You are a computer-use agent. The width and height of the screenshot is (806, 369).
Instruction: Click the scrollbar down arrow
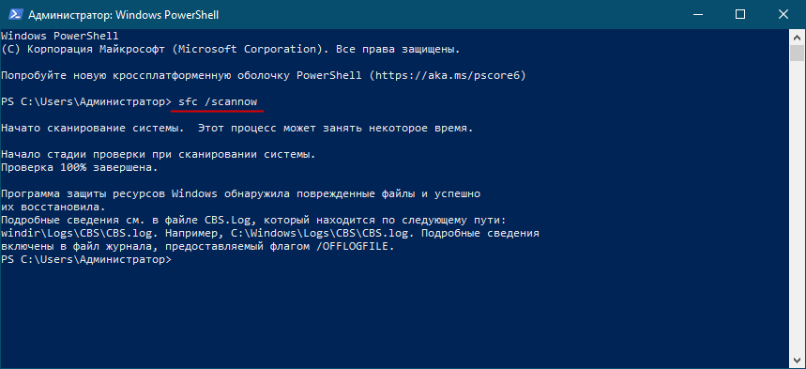[798, 361]
